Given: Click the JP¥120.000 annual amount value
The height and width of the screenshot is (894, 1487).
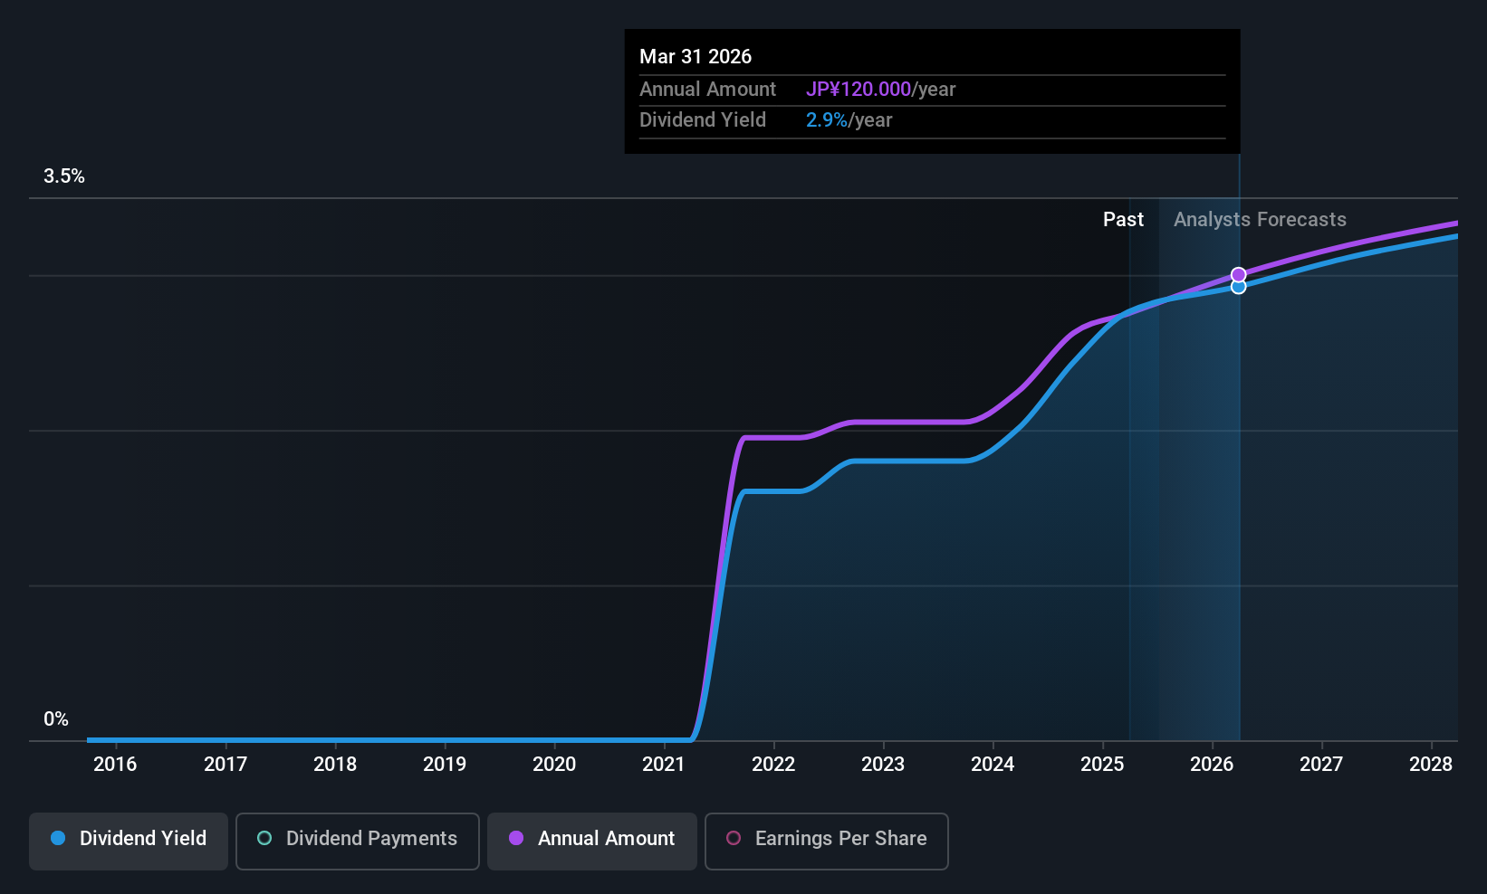Looking at the screenshot, I should coord(859,89).
